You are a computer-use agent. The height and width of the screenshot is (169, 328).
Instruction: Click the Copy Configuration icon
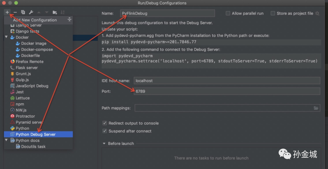point(23,12)
